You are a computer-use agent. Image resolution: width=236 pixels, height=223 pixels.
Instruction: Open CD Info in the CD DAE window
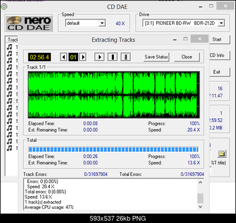[x=219, y=55]
